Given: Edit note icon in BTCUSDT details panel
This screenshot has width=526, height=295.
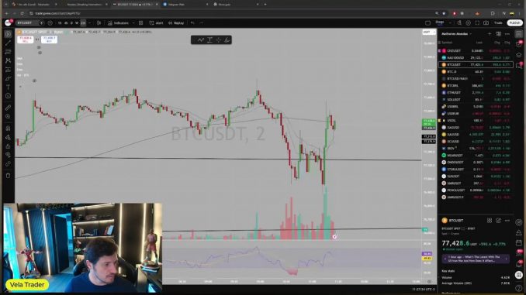Looking at the screenshot, I should (499, 221).
